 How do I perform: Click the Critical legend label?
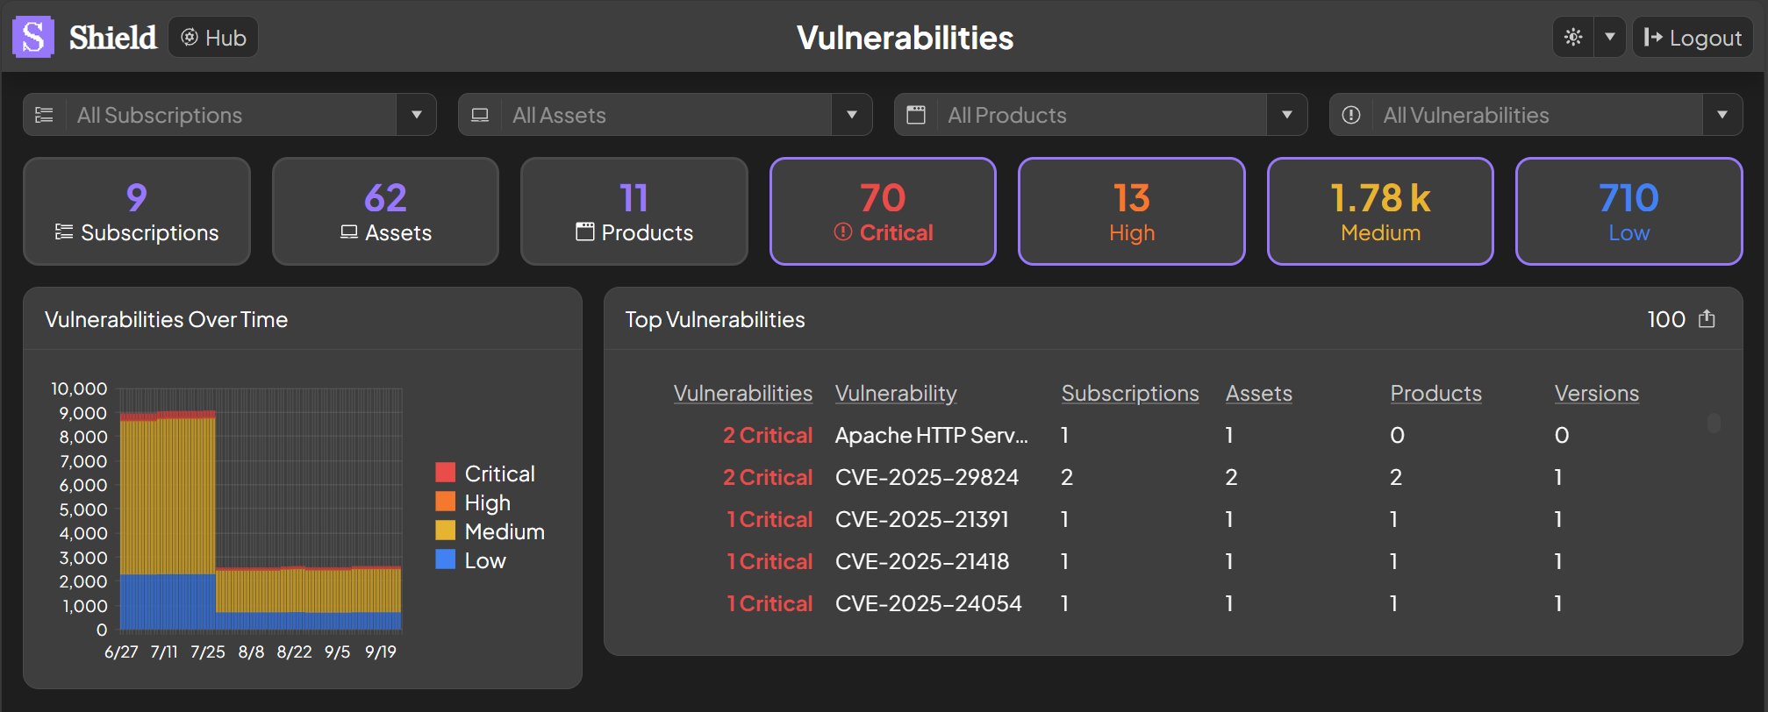click(x=499, y=473)
